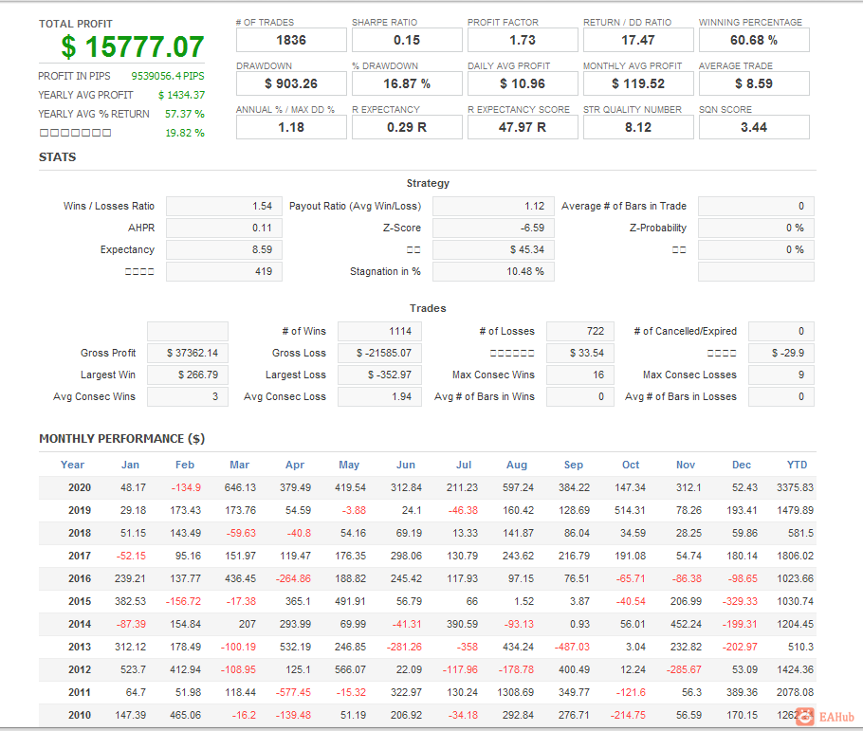
Task: Click the Sharpe Ratio value 0.15
Action: [407, 40]
